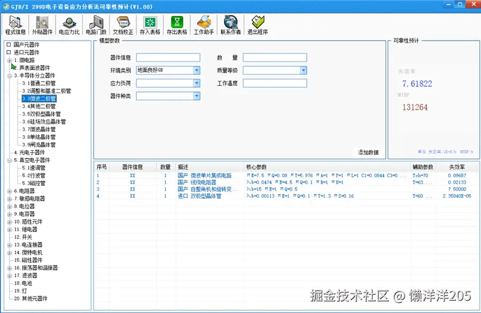Click the 外贴器件 toolbar icon
This screenshot has height=313, width=481.
pos(42,25)
